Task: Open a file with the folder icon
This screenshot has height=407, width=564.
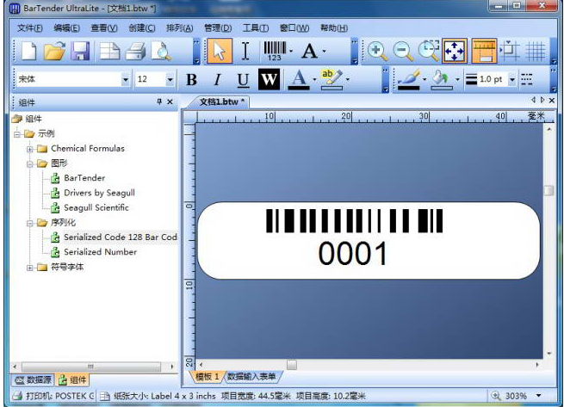Action: click(54, 51)
